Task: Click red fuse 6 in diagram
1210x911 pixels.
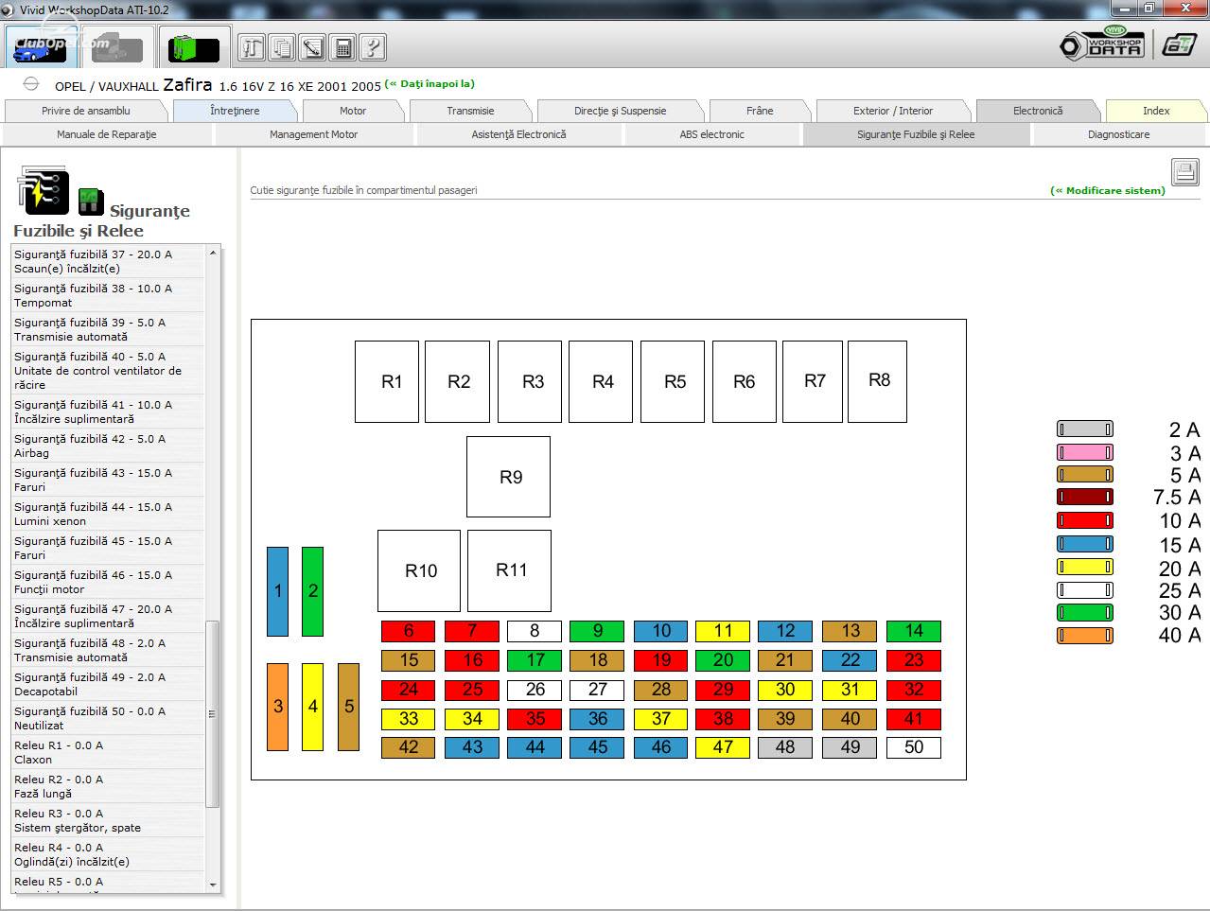Action: tap(408, 631)
